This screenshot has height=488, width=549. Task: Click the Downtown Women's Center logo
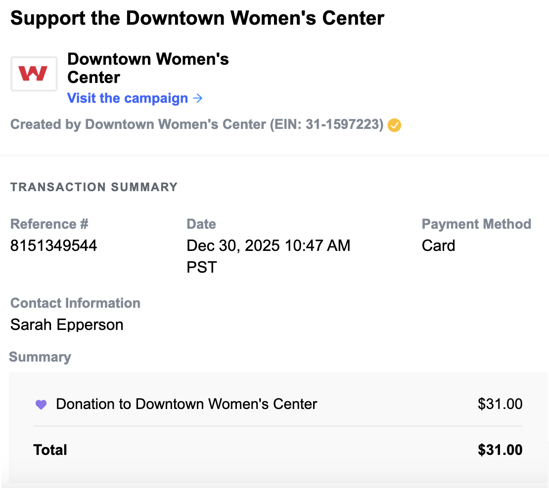[x=34, y=74]
